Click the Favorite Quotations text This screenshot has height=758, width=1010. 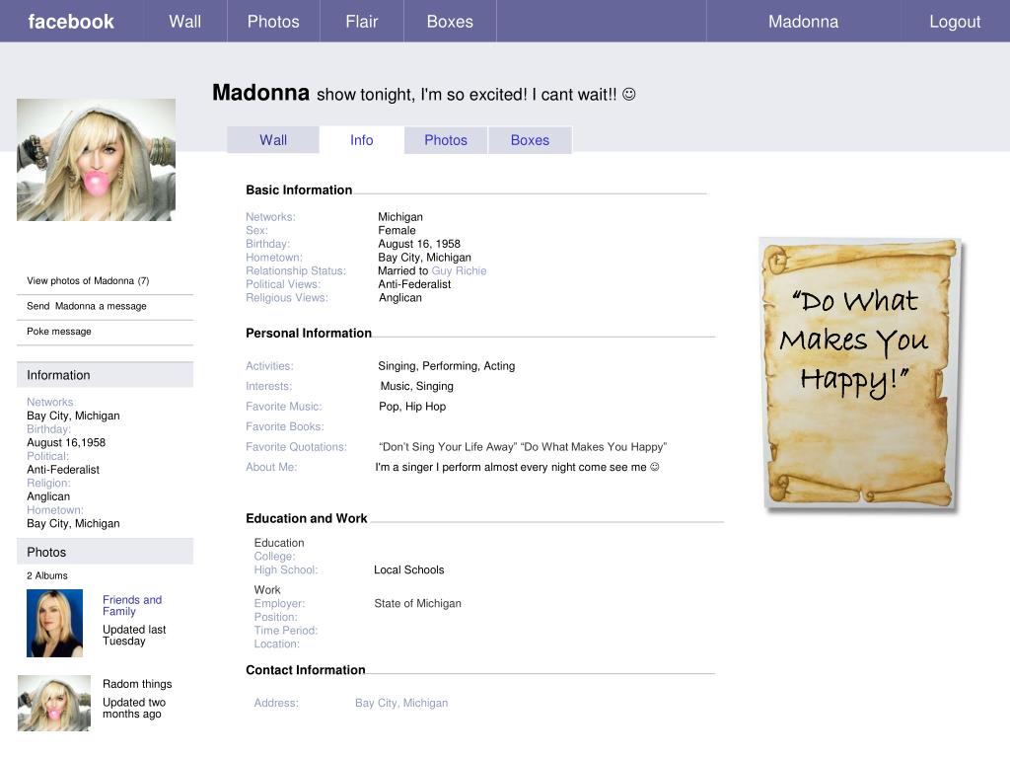(523, 447)
